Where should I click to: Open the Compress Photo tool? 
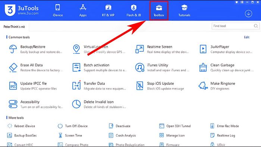coord(73,145)
